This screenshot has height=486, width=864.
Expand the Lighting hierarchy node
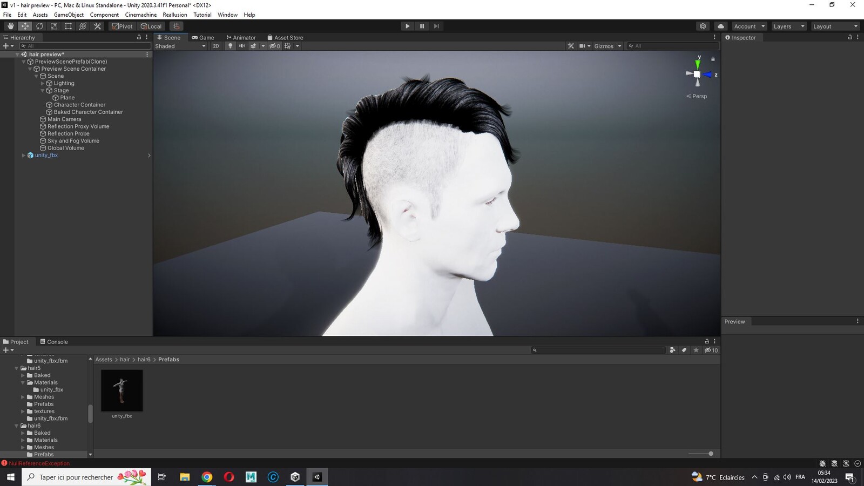(x=43, y=83)
